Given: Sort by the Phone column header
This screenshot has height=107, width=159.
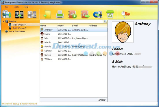Looking at the screenshot, I should [x=60, y=26].
